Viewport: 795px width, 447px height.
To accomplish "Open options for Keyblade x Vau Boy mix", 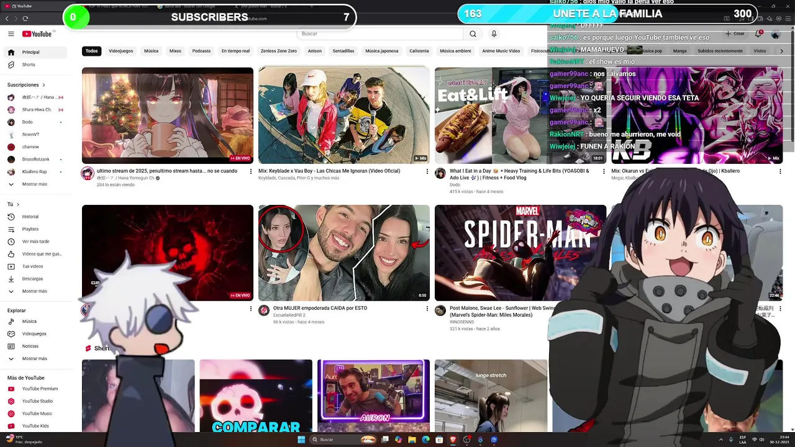I will click(427, 171).
